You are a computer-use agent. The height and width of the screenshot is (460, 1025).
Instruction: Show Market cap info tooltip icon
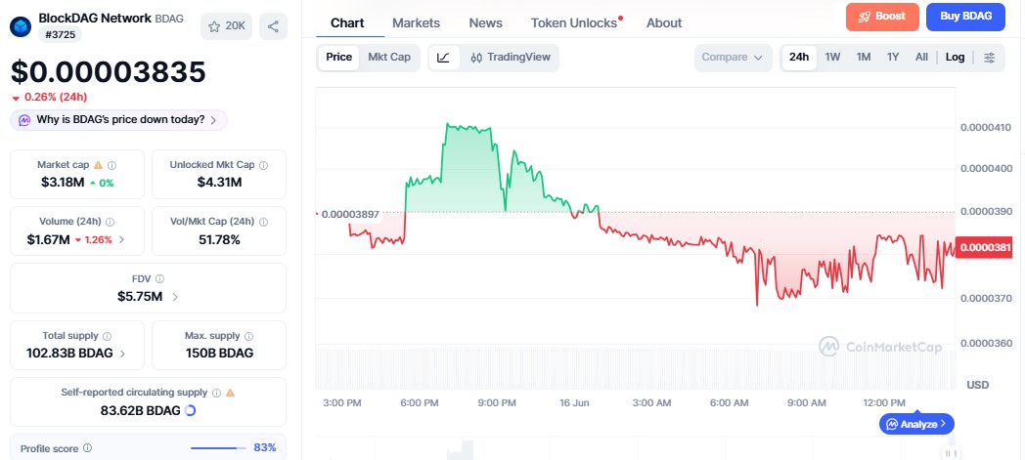click(111, 166)
